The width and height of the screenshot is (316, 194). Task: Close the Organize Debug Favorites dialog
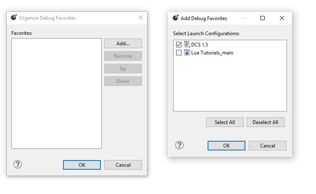[141, 18]
